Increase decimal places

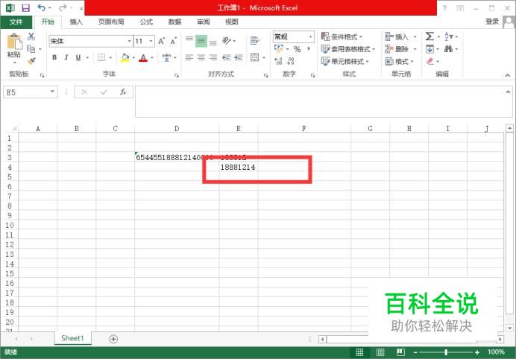click(x=278, y=61)
